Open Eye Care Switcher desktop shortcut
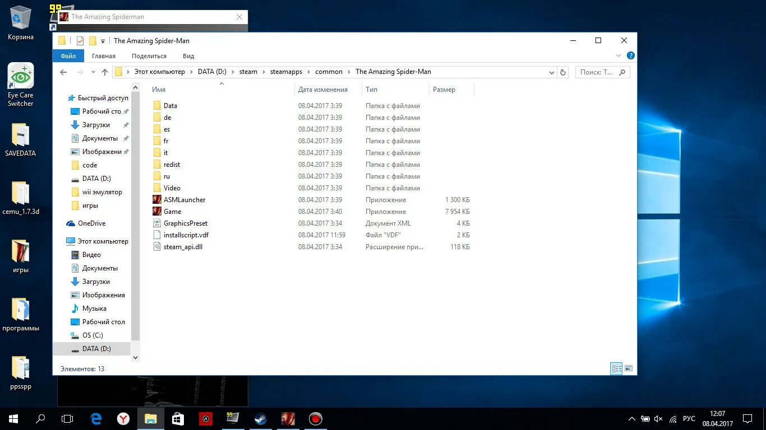The width and height of the screenshot is (766, 430). (x=21, y=85)
